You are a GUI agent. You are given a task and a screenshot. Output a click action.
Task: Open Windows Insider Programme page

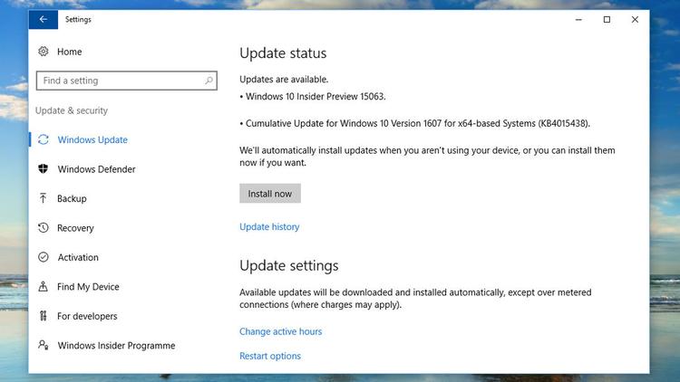pos(116,345)
